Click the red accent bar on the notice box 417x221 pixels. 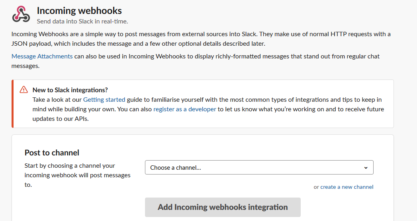point(13,104)
